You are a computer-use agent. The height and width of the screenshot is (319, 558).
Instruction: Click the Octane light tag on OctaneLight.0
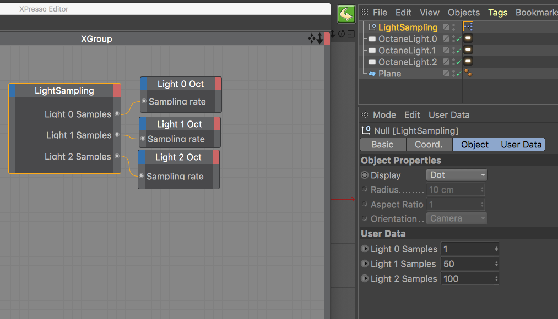coord(468,38)
